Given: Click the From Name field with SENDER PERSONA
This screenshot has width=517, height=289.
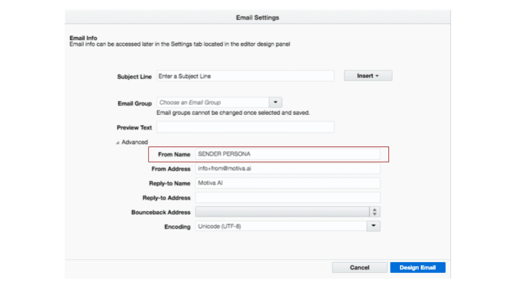Looking at the screenshot, I should point(287,155).
